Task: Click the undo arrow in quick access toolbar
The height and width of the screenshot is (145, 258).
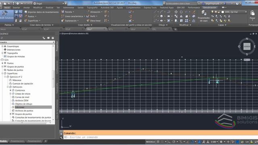Action: pyautogui.click(x=22, y=4)
